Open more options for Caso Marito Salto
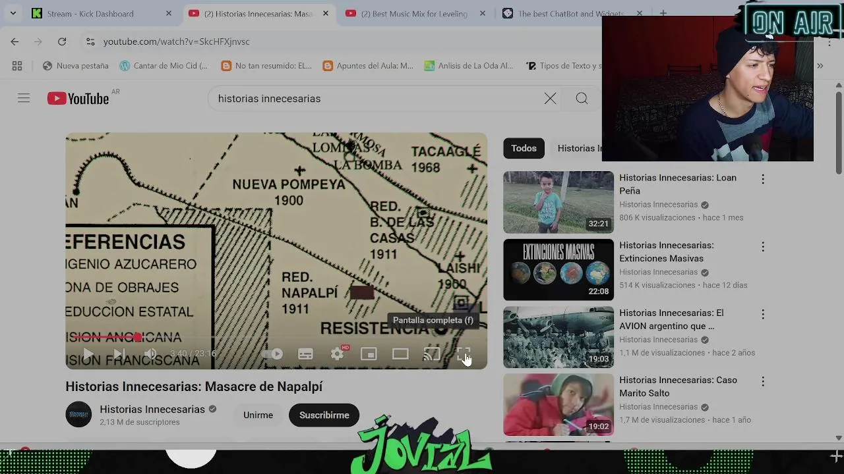844x474 pixels. (763, 381)
